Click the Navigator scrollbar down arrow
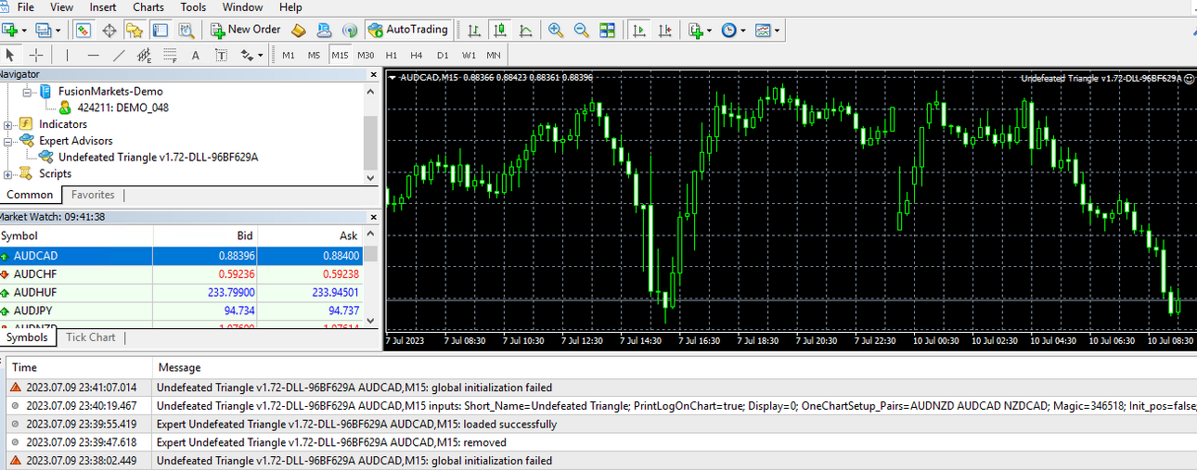The image size is (1197, 470). [x=371, y=177]
